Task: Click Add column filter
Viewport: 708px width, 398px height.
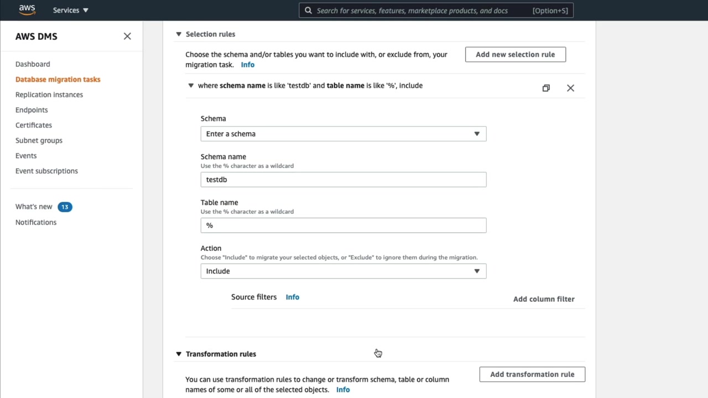Action: (544, 299)
